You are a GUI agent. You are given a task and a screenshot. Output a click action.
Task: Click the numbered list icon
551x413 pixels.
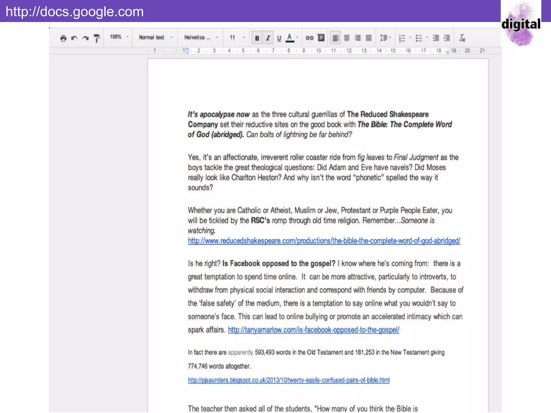[402, 38]
